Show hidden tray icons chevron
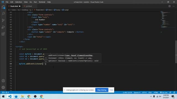 (x=151, y=97)
